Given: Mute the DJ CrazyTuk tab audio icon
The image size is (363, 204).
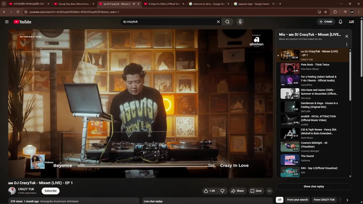Looking at the screenshot, I should 134,4.
